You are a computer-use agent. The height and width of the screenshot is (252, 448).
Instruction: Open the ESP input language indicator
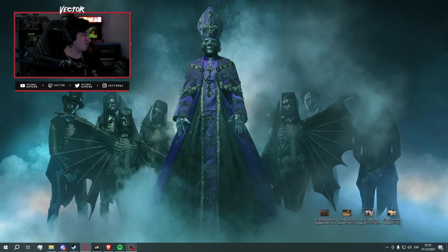click(416, 247)
